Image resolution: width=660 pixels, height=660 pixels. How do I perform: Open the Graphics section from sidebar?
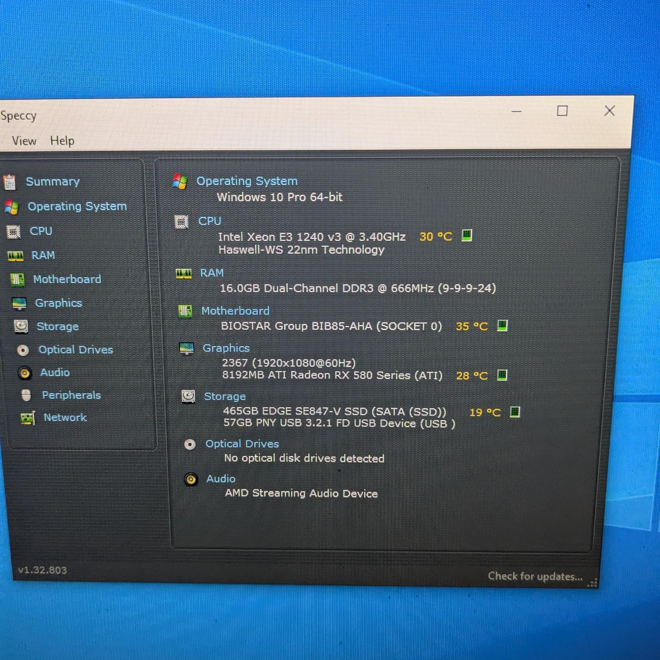click(59, 303)
